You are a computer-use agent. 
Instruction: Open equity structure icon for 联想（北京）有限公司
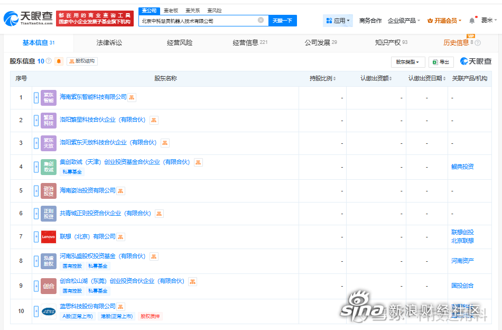pyautogui.click(x=120, y=237)
